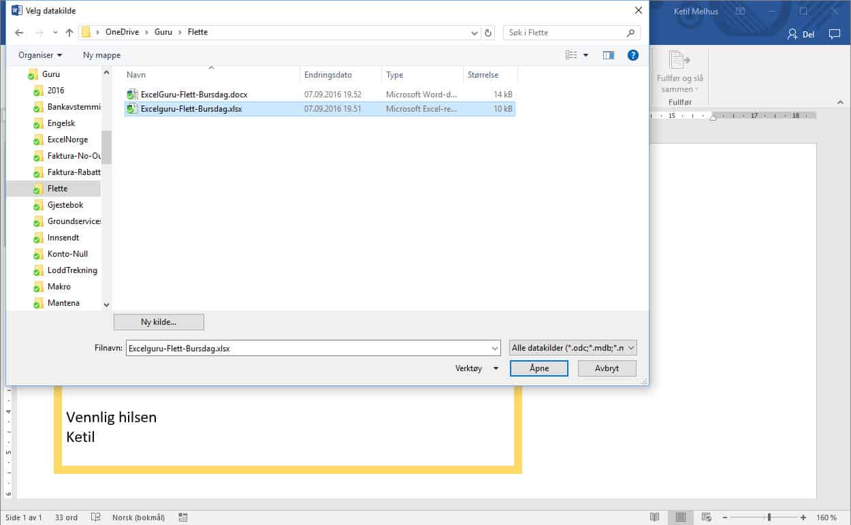Expand the address bar history dropdown
Viewport: 851px width, 525px height.
[x=475, y=33]
